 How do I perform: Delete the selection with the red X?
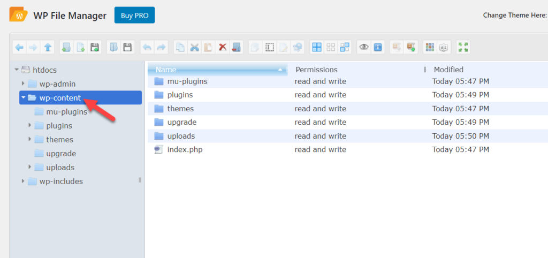(222, 47)
